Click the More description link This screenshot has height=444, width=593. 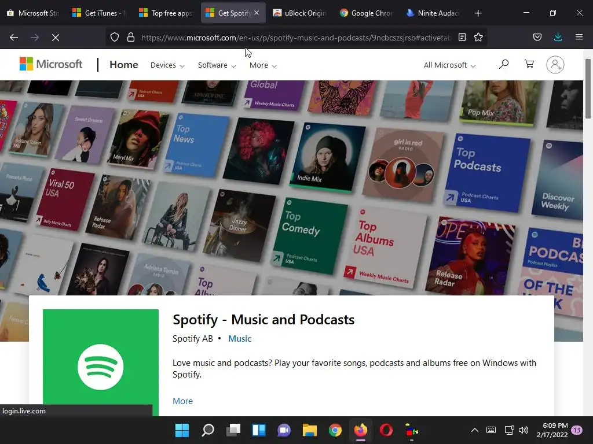pos(182,401)
